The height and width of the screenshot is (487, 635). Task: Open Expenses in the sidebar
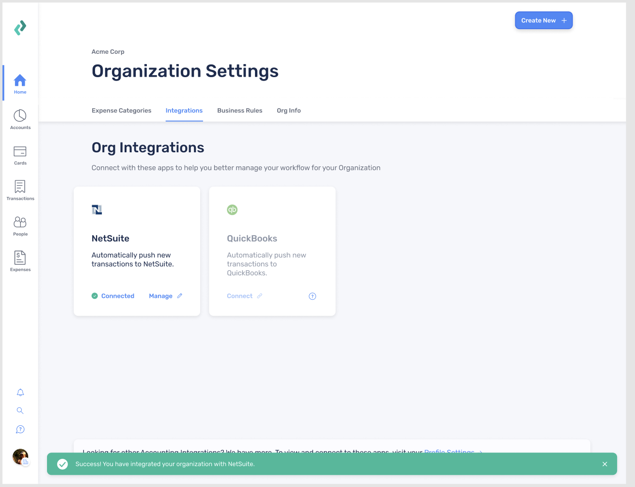click(20, 261)
